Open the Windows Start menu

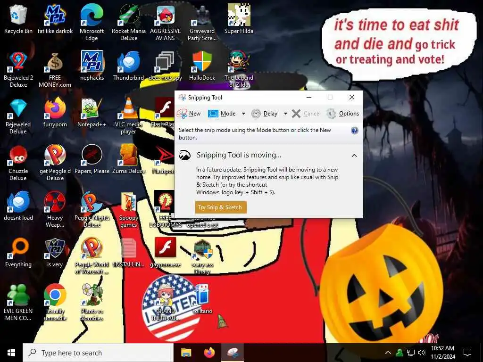pos(11,353)
